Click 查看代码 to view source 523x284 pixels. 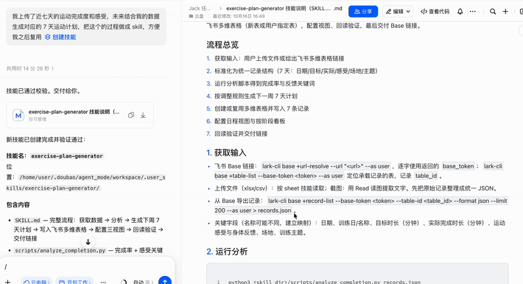[435, 11]
